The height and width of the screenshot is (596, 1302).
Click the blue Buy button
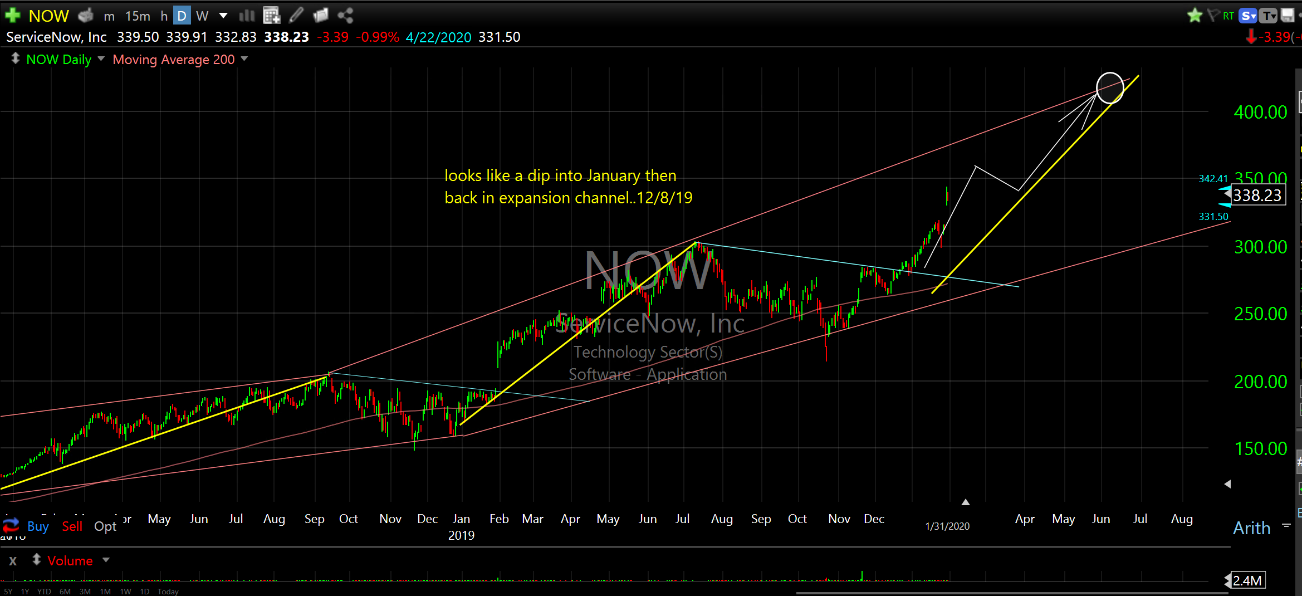(x=38, y=526)
